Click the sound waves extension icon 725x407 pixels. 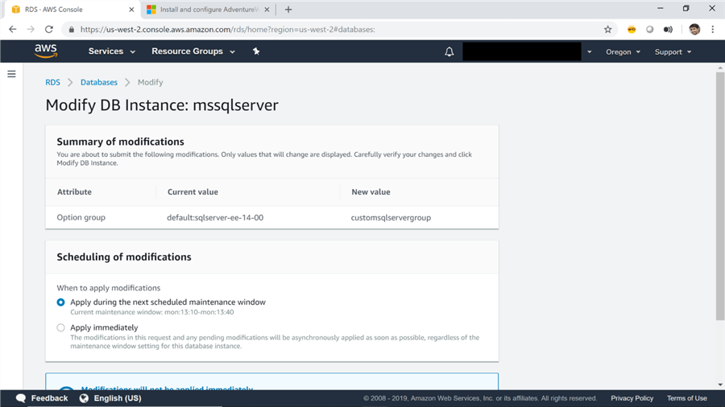click(x=668, y=30)
